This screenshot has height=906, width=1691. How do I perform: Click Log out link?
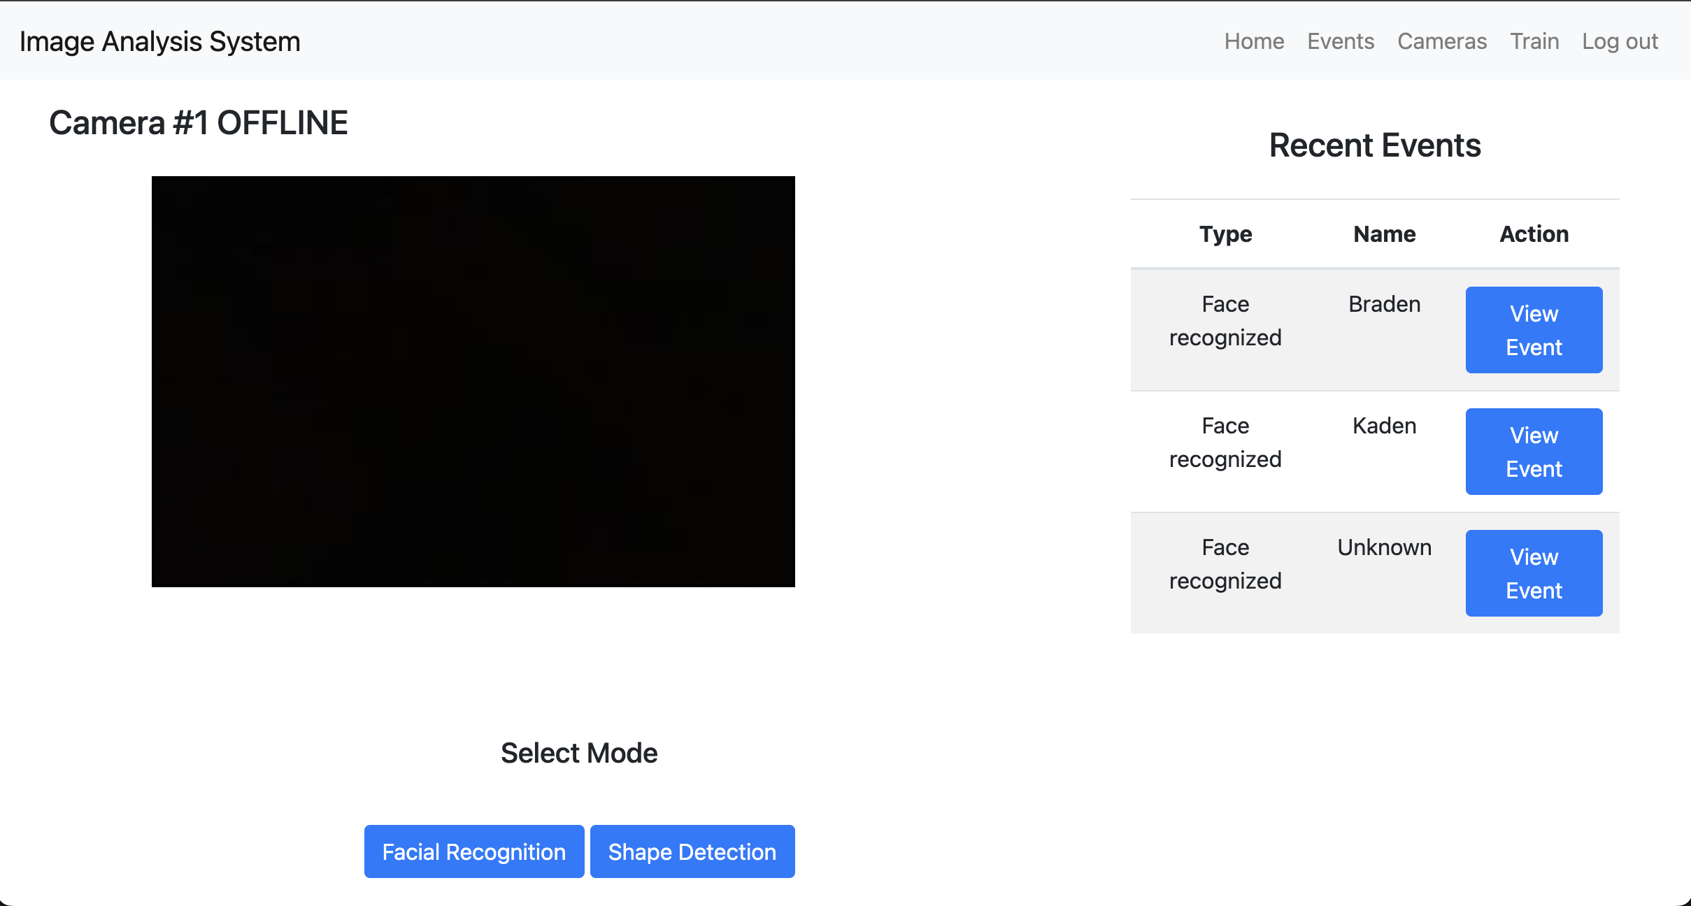pyautogui.click(x=1620, y=41)
